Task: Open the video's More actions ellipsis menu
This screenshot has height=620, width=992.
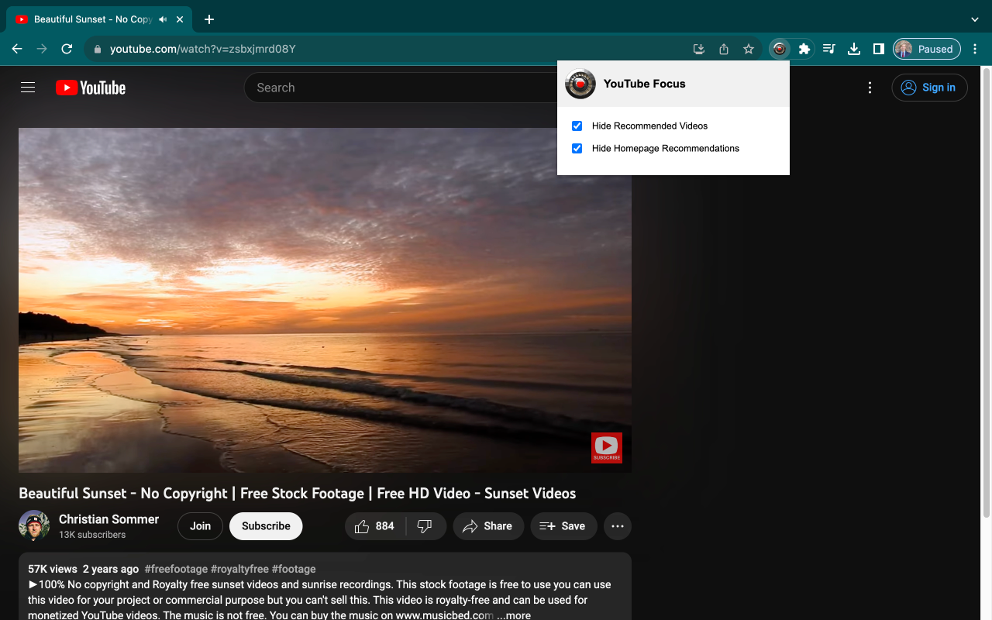Action: click(x=618, y=526)
